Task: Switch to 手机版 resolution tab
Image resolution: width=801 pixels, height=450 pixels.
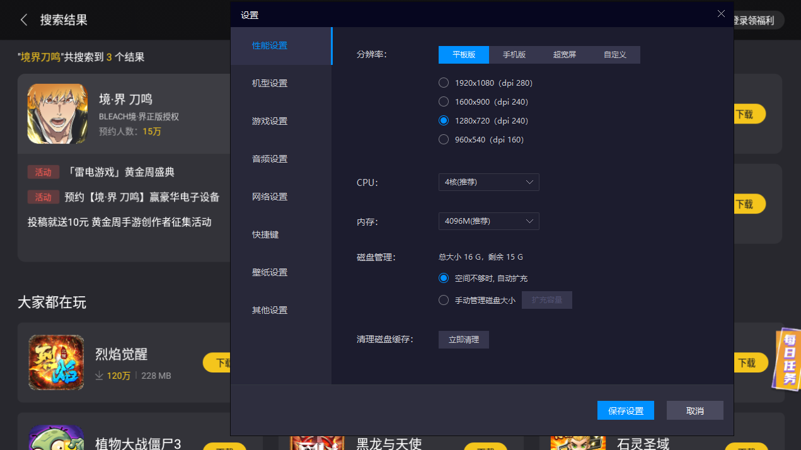Action: click(514, 55)
